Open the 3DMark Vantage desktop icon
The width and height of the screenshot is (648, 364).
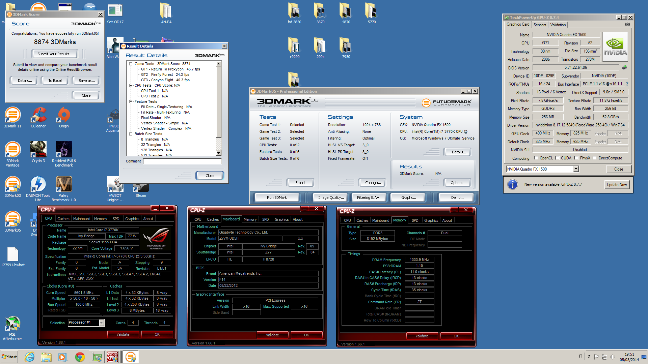coord(12,154)
